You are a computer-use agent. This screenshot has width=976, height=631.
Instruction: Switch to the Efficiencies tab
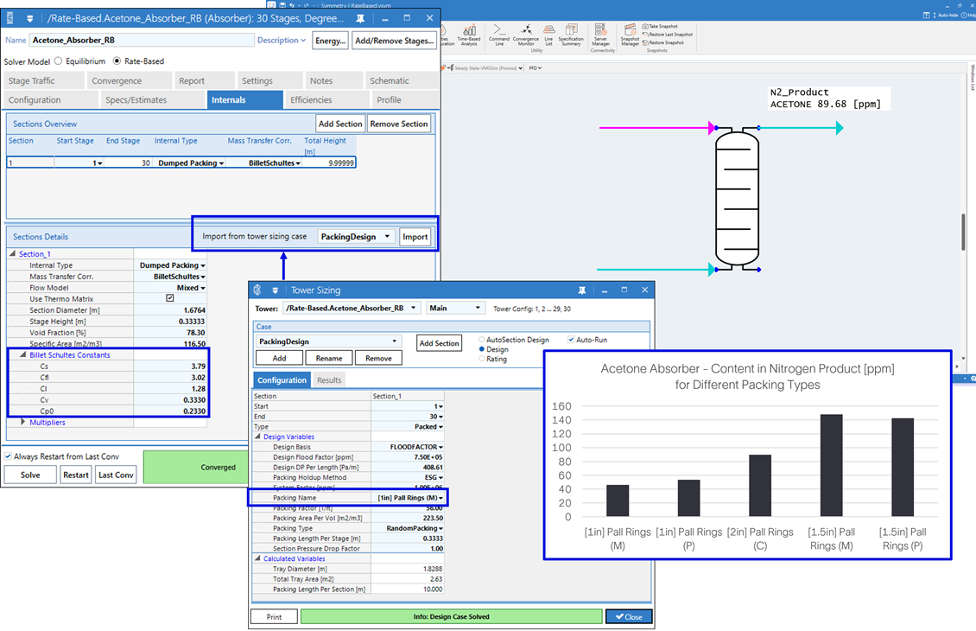point(311,100)
